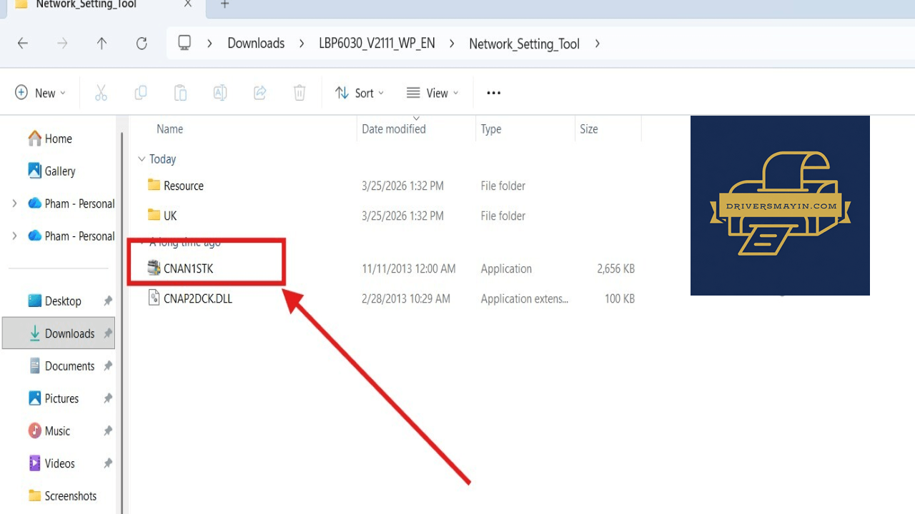The width and height of the screenshot is (915, 514).
Task: Click the Forward navigation arrow
Action: pos(62,44)
